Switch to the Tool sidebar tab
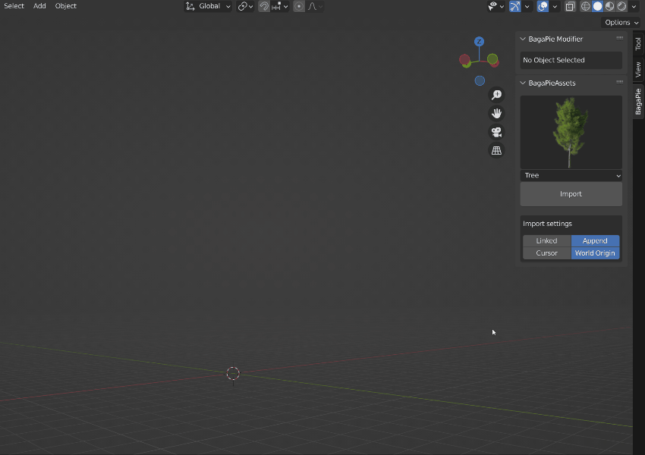Screen dimensions: 645x455 638,44
